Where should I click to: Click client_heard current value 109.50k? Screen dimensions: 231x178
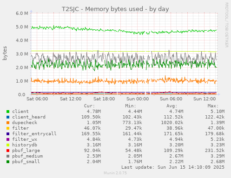coord(91,117)
